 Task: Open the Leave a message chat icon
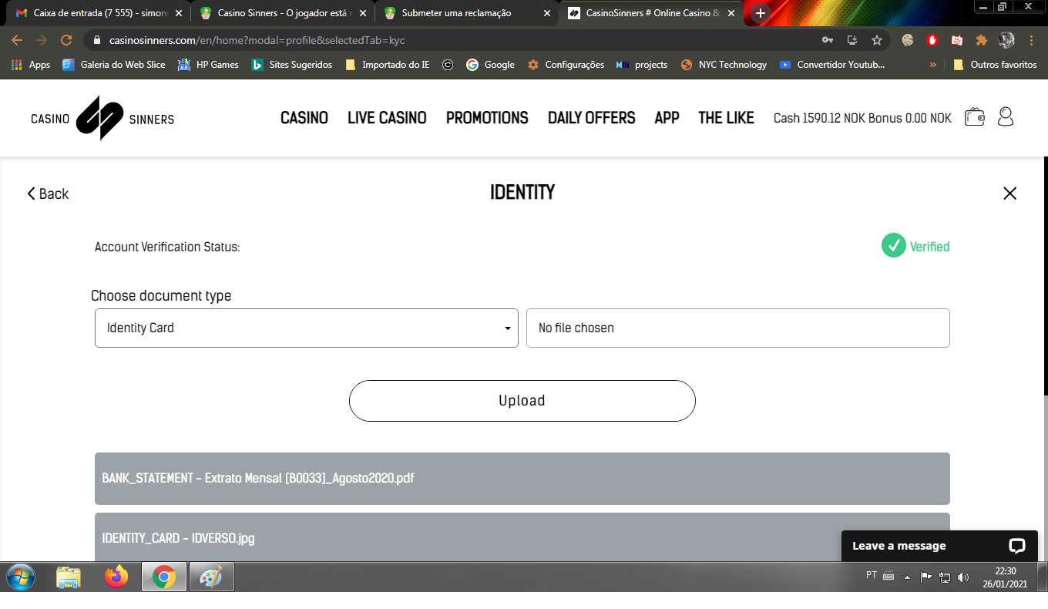tap(1016, 546)
